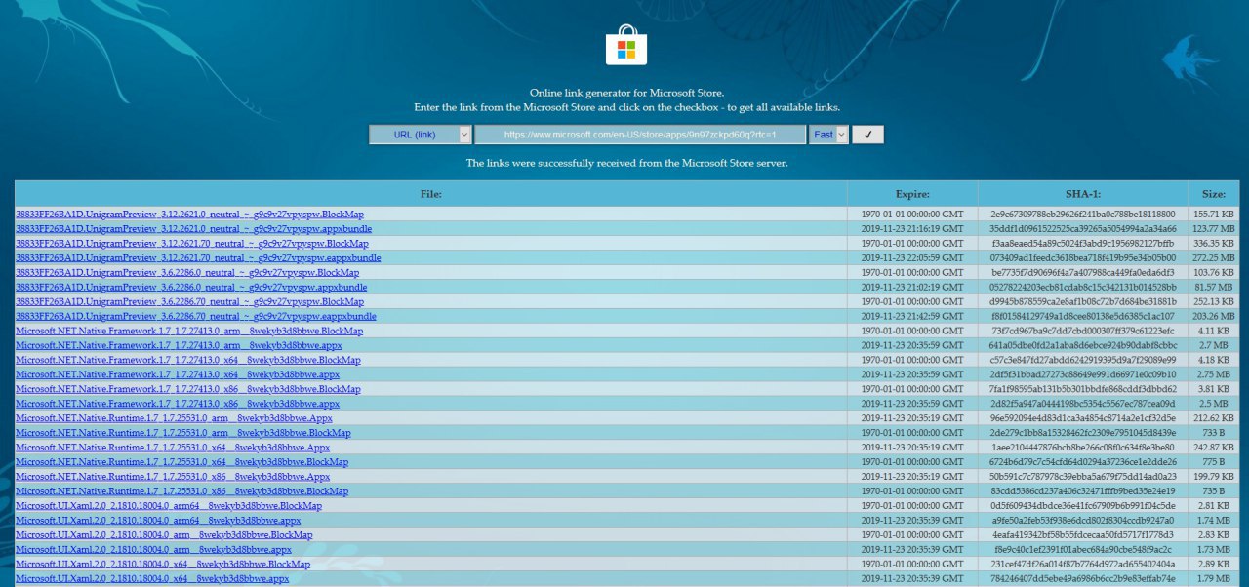The height and width of the screenshot is (587, 1249).
Task: Open Microsoft.UI.Xaml.2.0 arm BlockMap link
Action: (164, 535)
